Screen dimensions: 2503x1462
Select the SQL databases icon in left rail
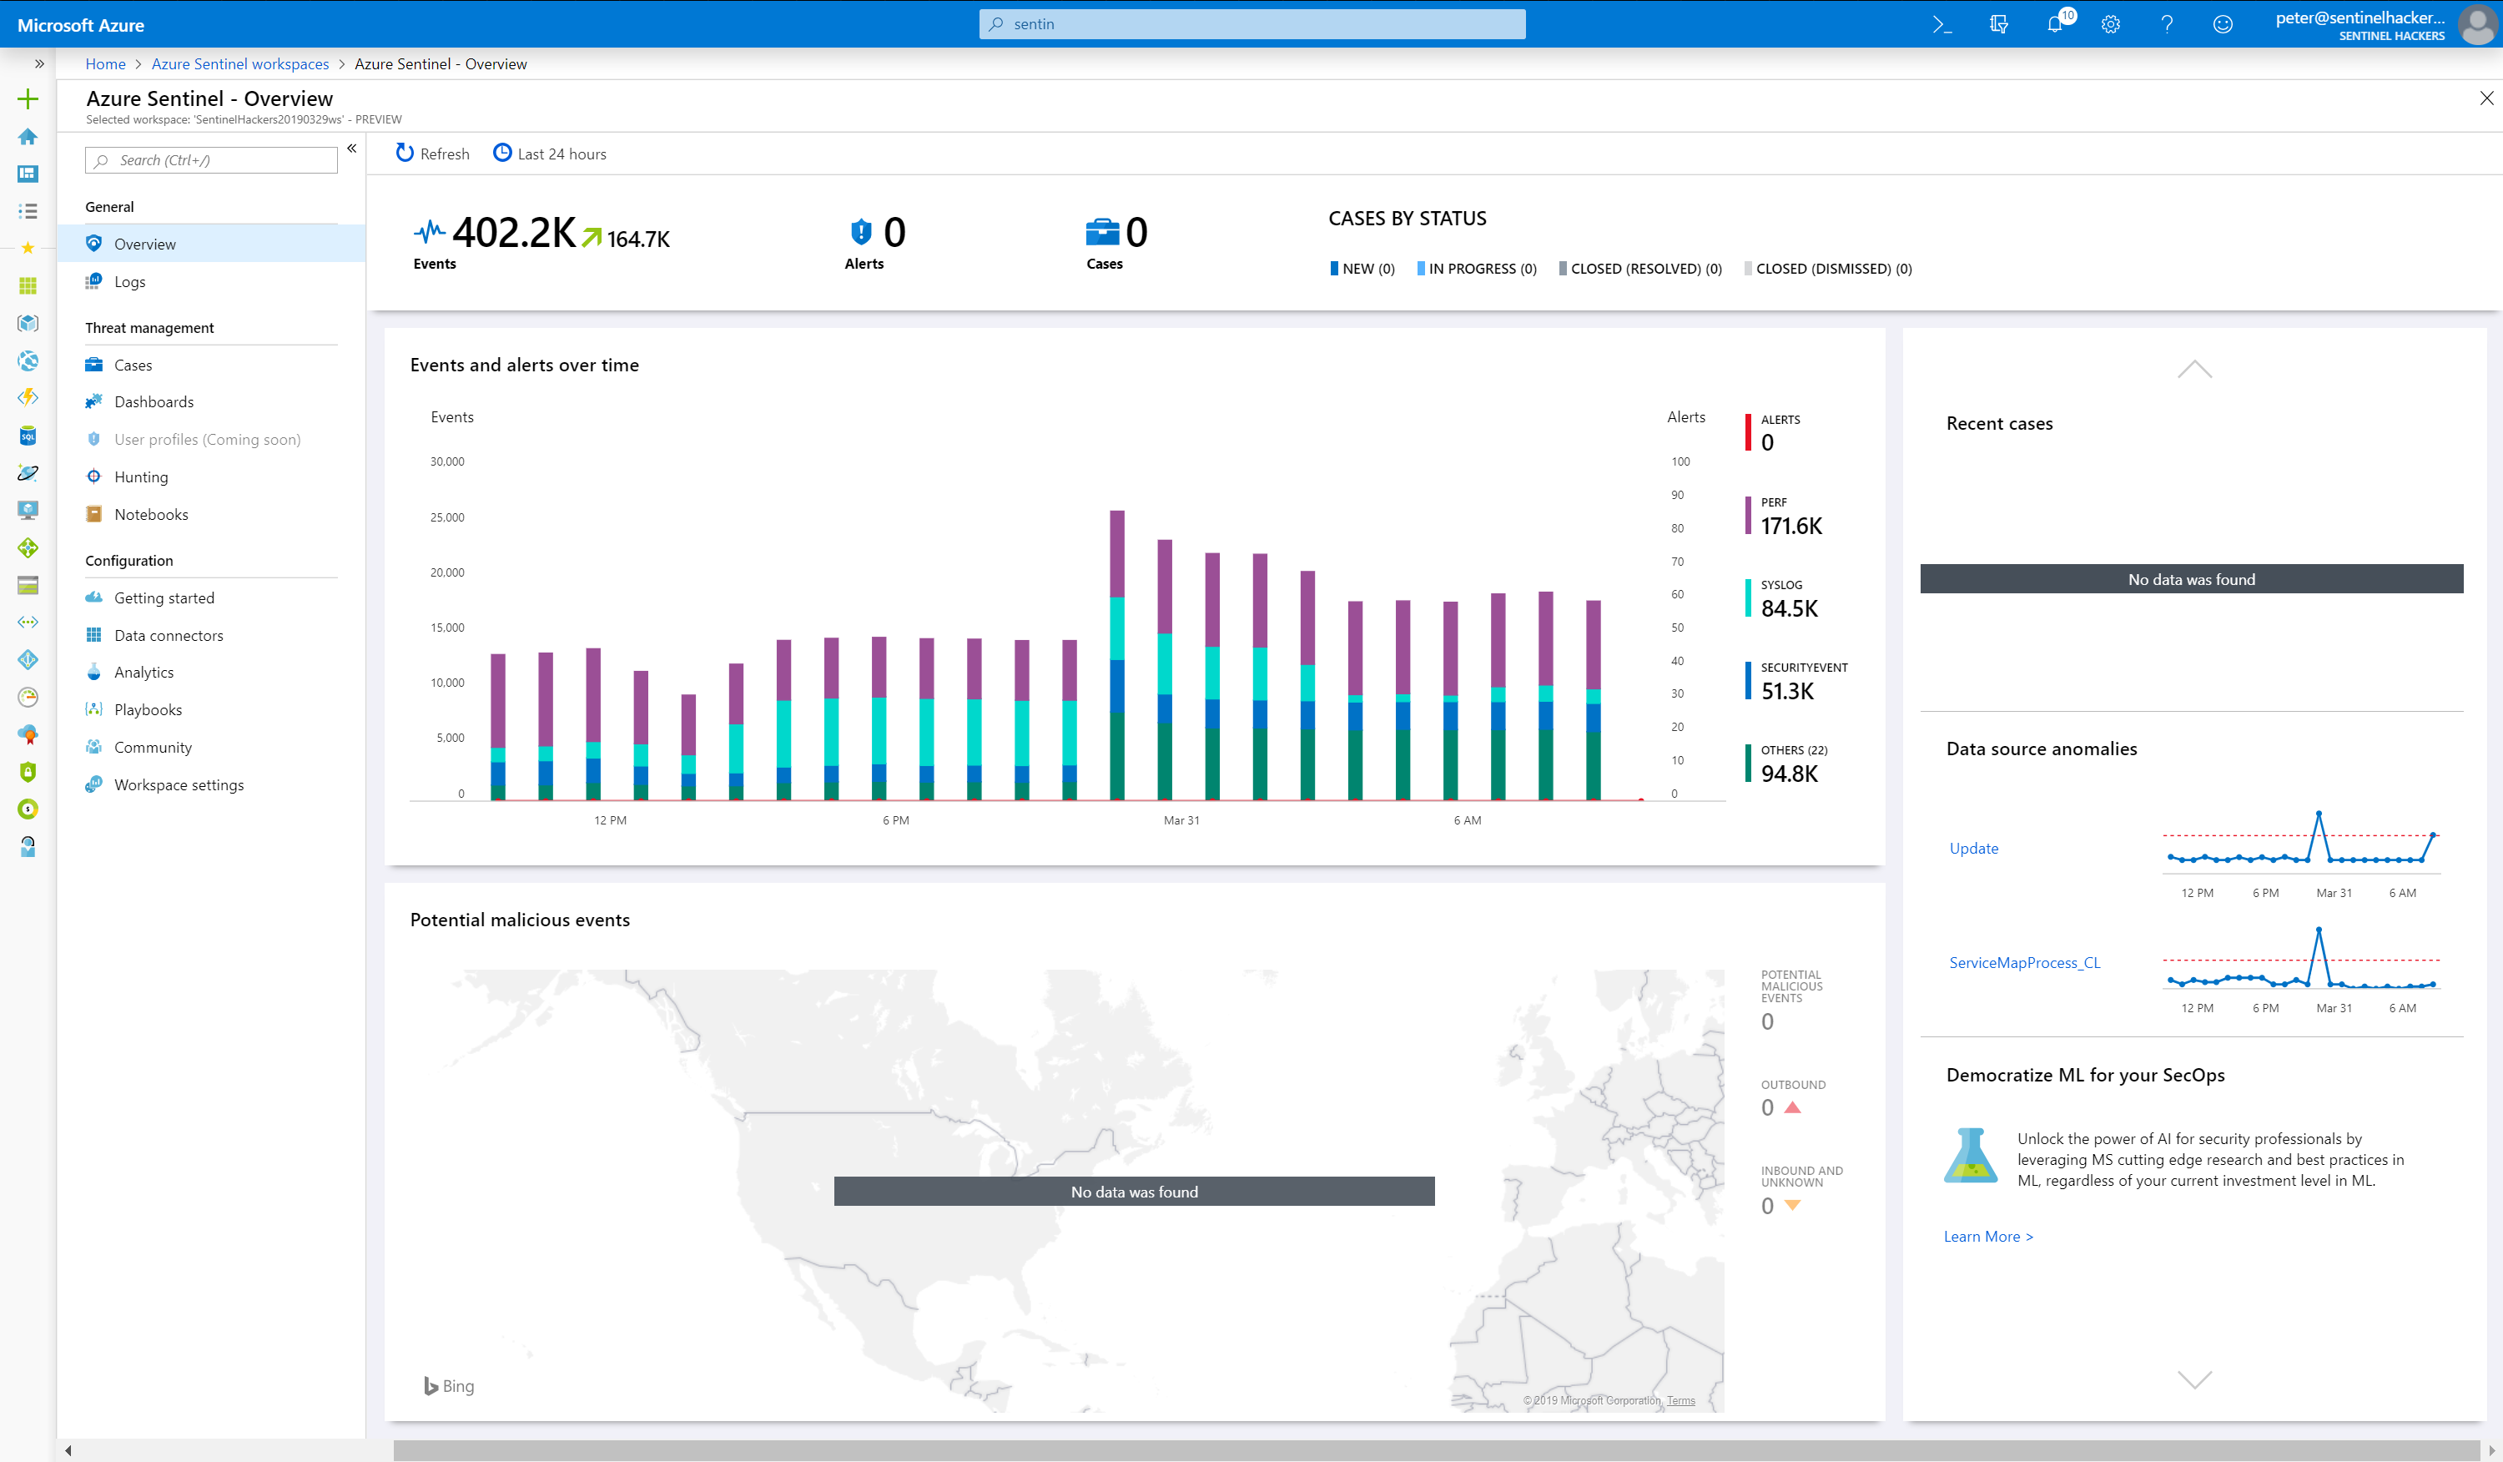[x=27, y=435]
